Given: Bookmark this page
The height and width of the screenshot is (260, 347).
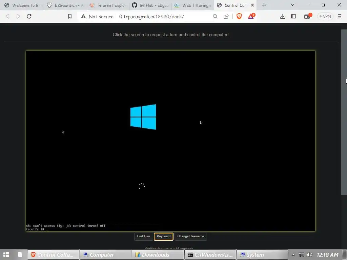Looking at the screenshot, I should coord(70,16).
